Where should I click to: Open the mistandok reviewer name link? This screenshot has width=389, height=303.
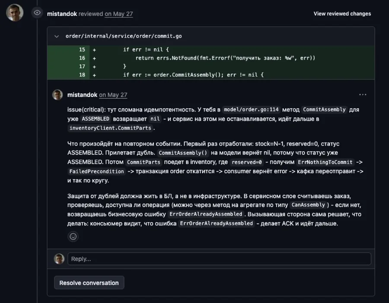62,14
